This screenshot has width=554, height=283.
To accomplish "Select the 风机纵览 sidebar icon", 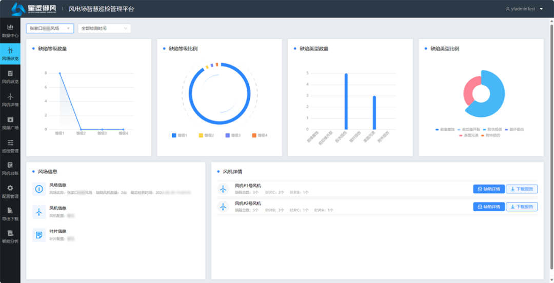I will 10,76.
